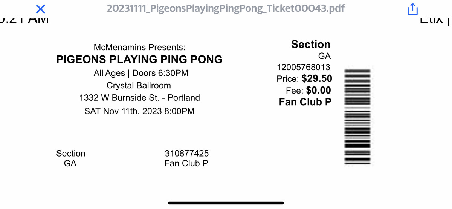The width and height of the screenshot is (452, 209).
Task: Tap the 1332 W Burnside St. address
Action: pyautogui.click(x=139, y=98)
